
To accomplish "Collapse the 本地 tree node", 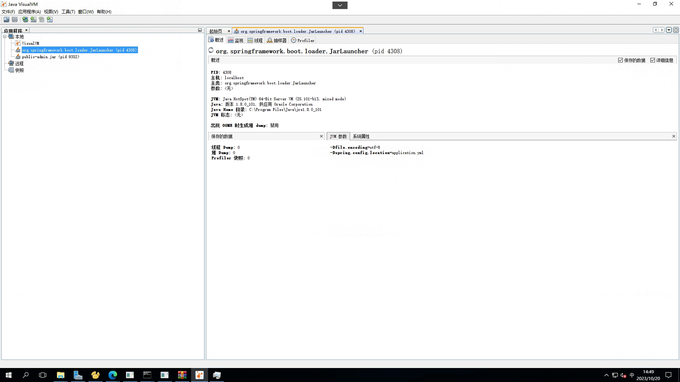I will (x=5, y=37).
